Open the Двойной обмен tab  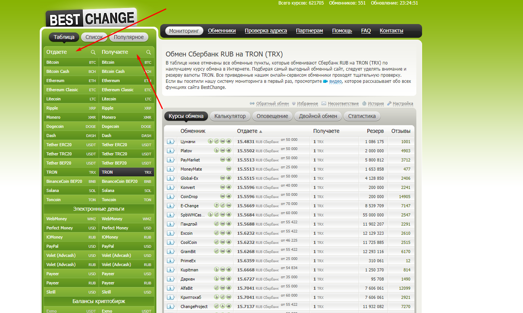318,116
